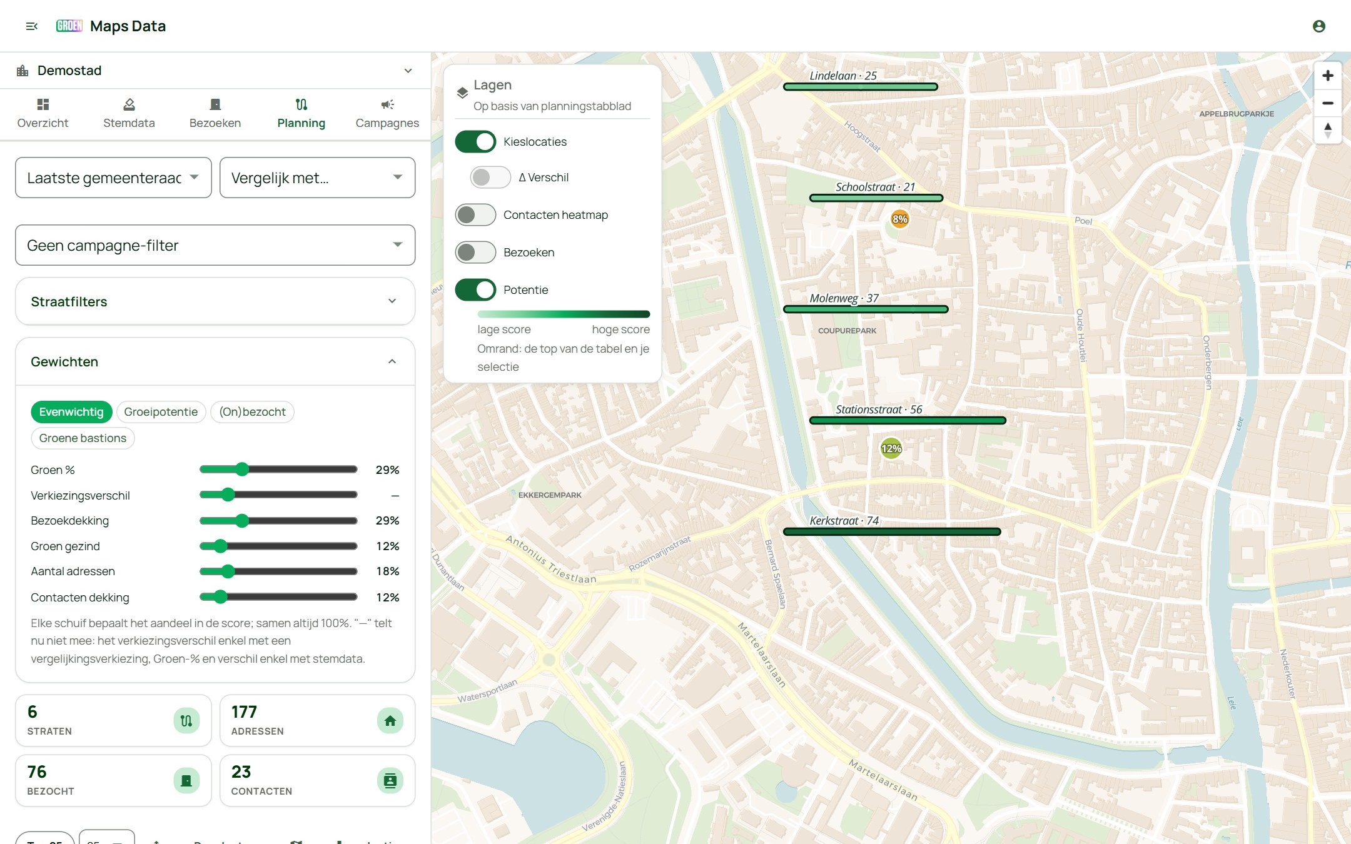This screenshot has height=844, width=1351.
Task: Click the GROEN logo
Action: point(69,26)
